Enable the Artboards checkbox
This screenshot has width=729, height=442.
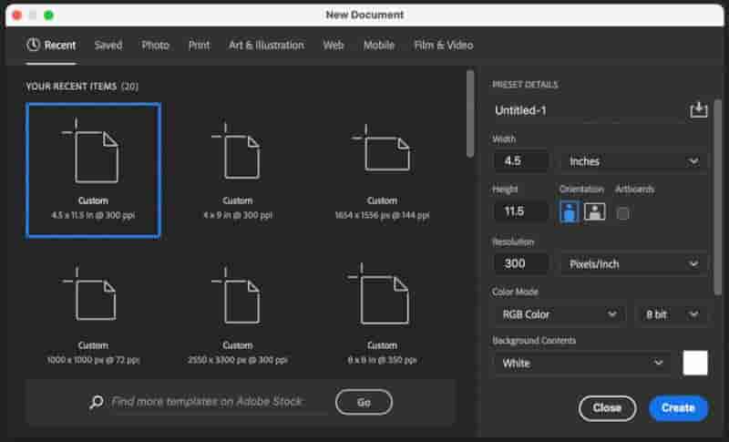click(622, 213)
